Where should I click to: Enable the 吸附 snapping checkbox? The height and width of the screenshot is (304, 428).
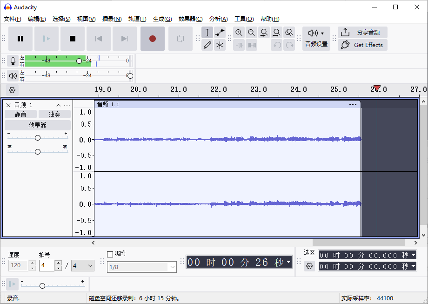coord(110,254)
